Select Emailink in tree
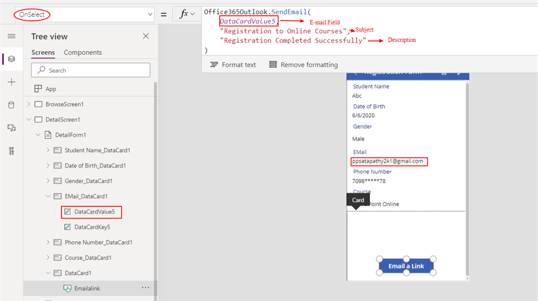Viewport: 538px width, 301px height. click(88, 288)
